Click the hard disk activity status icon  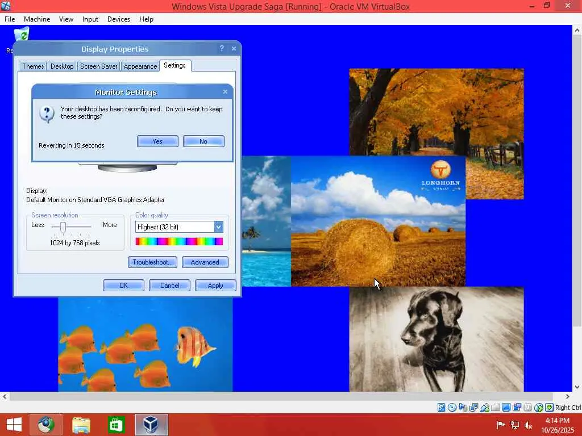coord(441,408)
